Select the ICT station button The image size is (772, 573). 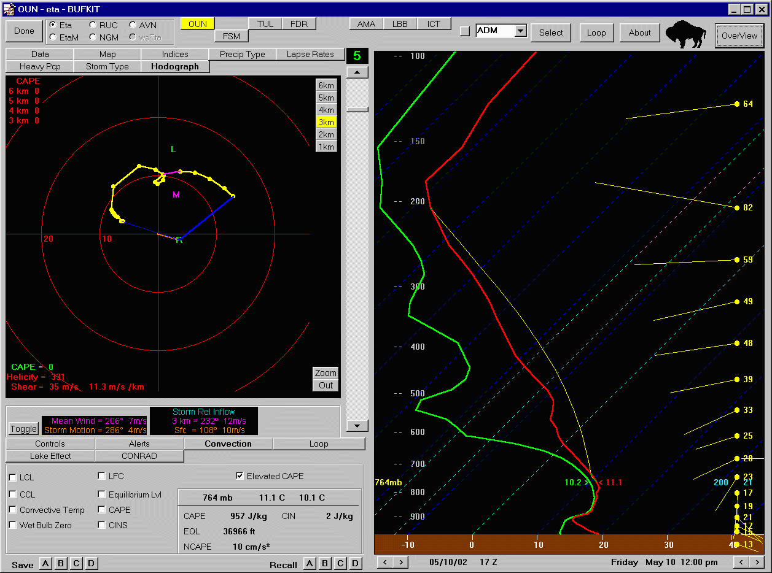point(434,24)
